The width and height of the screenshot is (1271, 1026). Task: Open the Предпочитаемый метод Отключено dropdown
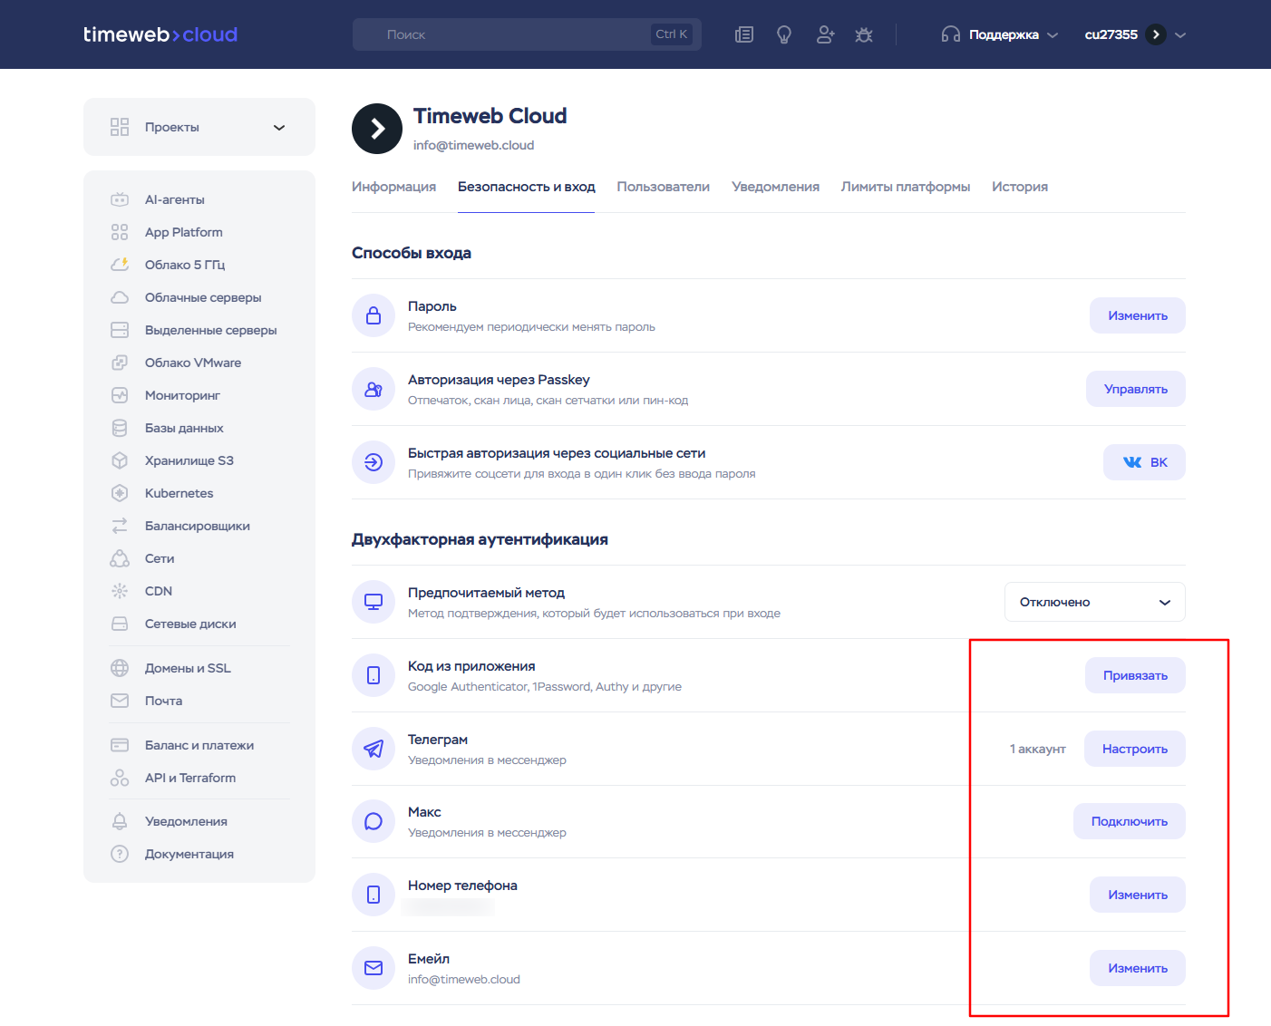1094,602
